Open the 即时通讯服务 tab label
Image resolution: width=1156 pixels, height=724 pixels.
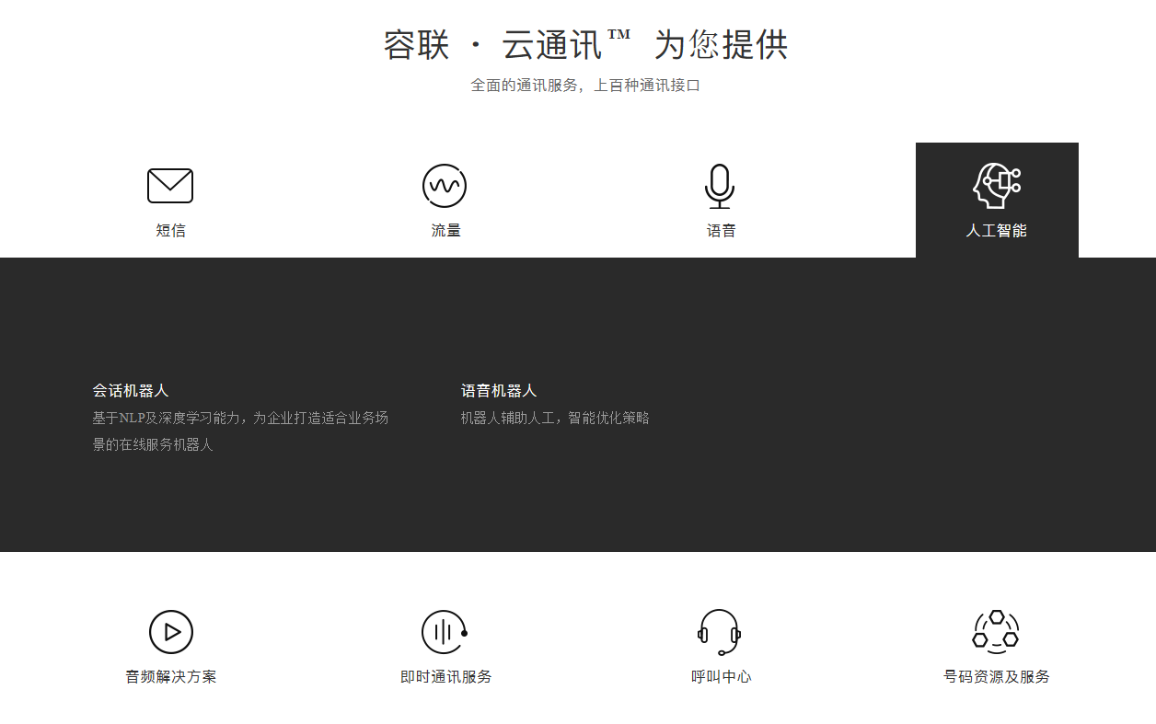[445, 676]
